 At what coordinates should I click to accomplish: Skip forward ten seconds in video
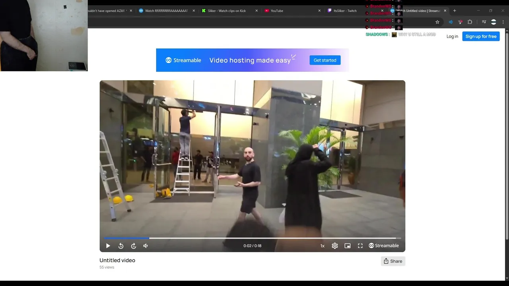[134, 246]
